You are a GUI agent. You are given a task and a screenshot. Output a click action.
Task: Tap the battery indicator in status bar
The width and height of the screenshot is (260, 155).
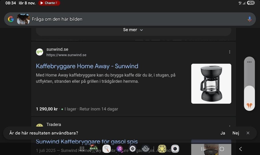coord(251,3)
